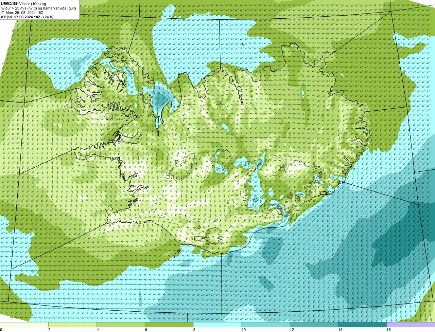The image size is (435, 332).
Task: Click the '10' label on the color scale
Action: point(244,330)
